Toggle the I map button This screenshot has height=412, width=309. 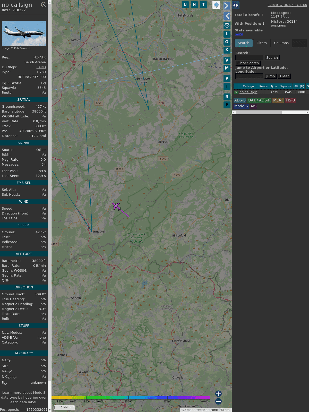click(227, 86)
